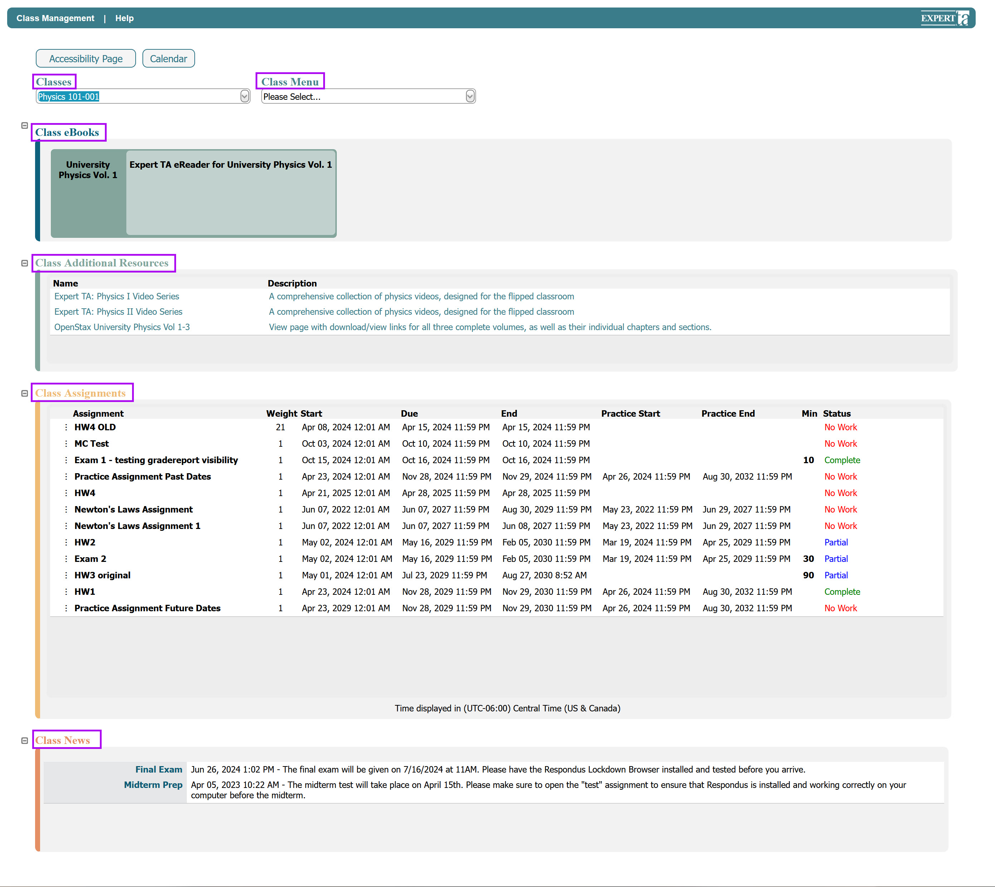Collapse the Class Assignments section
The height and width of the screenshot is (887, 995).
25,393
